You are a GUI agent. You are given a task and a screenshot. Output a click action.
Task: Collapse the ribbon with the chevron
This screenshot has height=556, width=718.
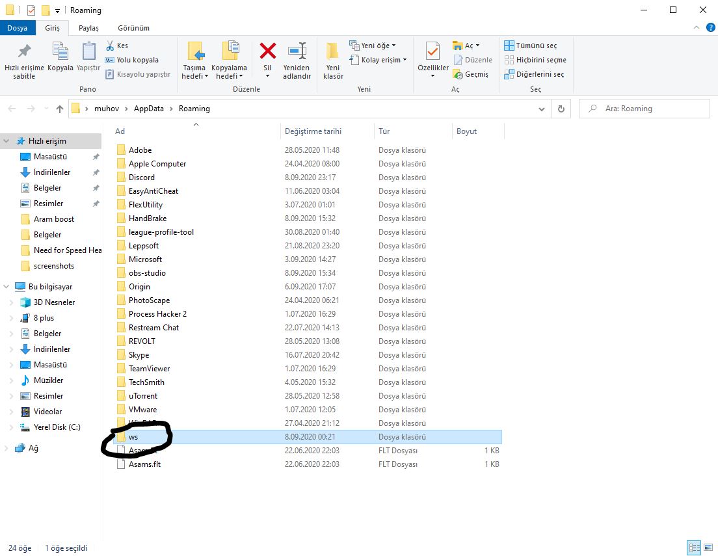(x=696, y=27)
